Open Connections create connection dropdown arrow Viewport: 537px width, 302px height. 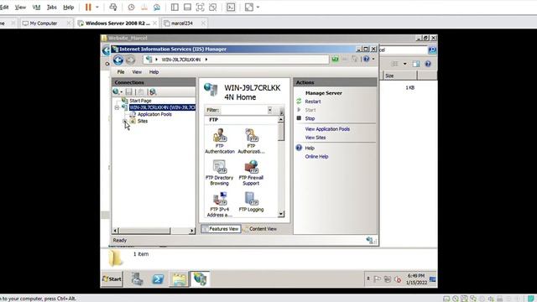(x=121, y=91)
